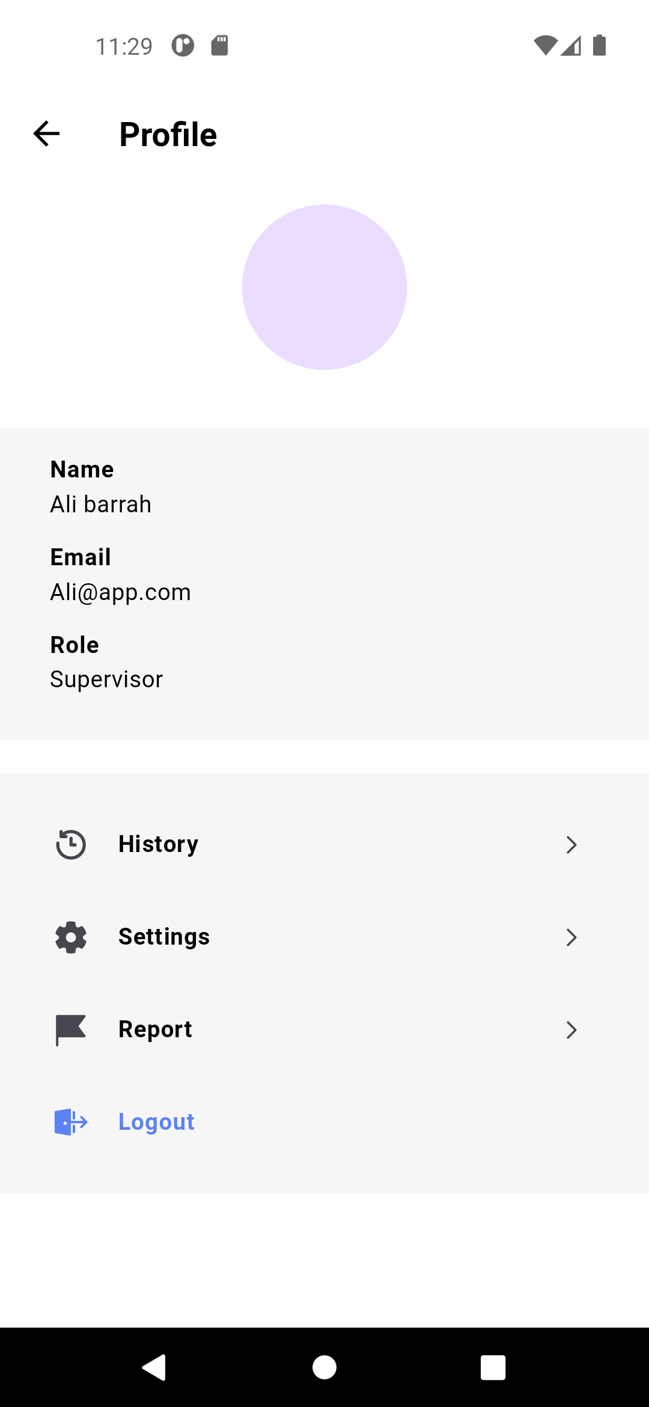The height and width of the screenshot is (1407, 649).
Task: Expand the History chevron arrow
Action: click(x=571, y=844)
